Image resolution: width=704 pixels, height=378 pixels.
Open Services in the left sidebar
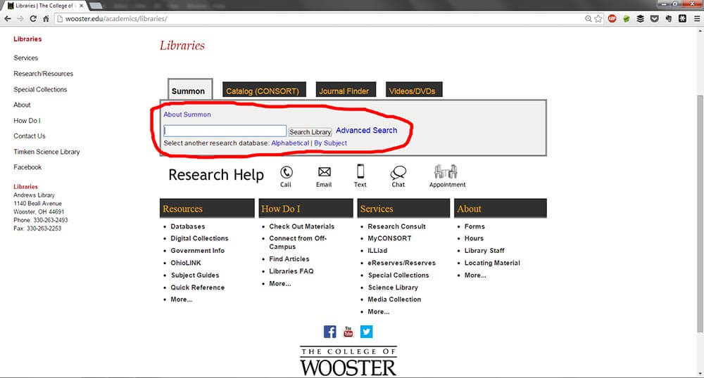coord(25,58)
